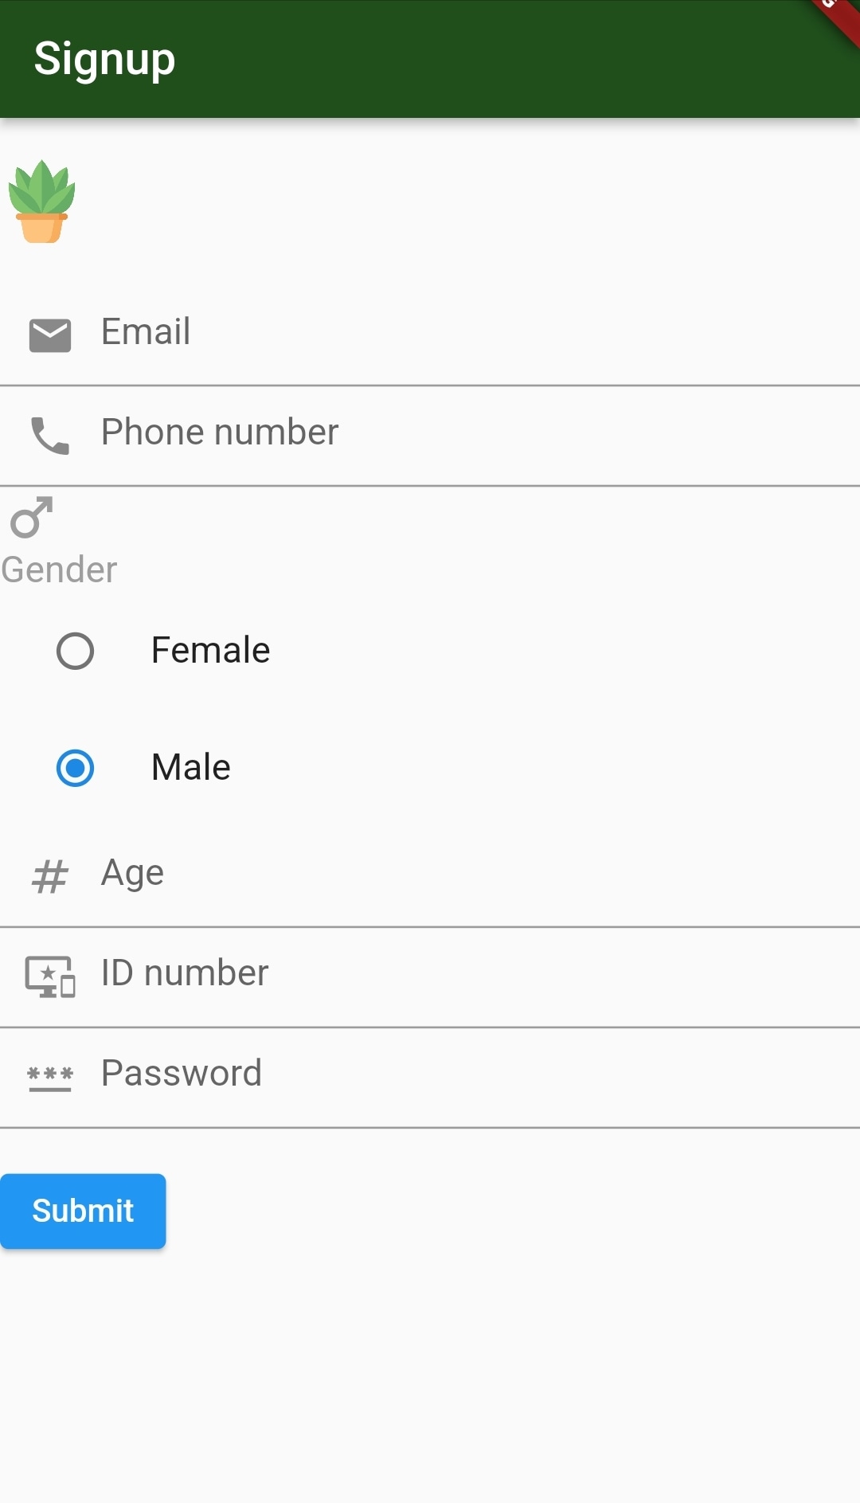Click the phone handset icon
Viewport: 860px width, 1503px height.
point(49,435)
